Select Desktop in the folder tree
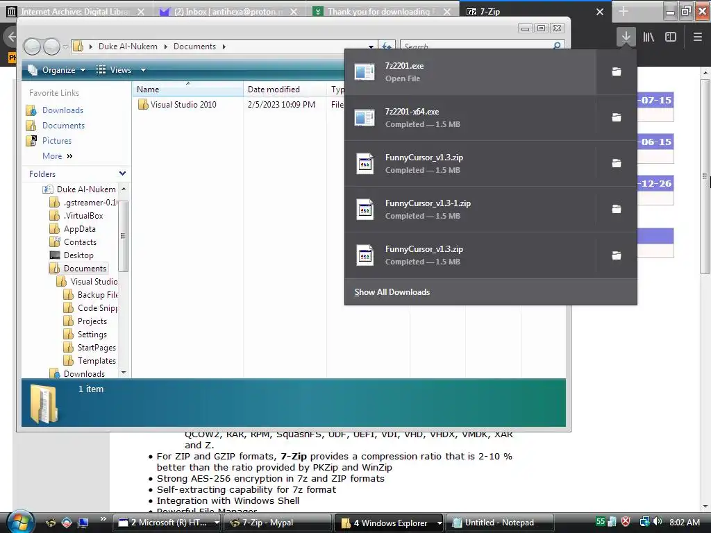This screenshot has height=533, width=711. click(x=78, y=255)
